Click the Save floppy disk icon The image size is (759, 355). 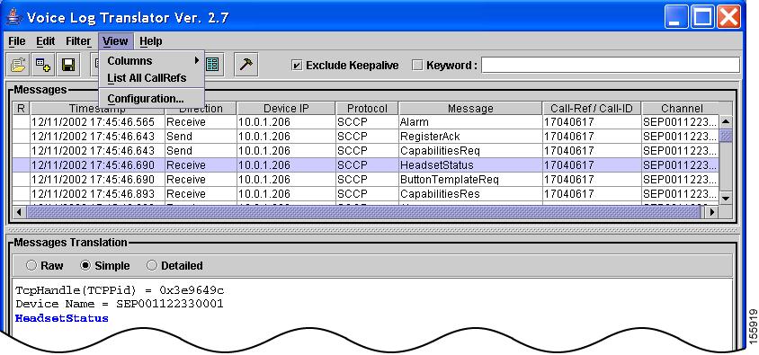(68, 65)
